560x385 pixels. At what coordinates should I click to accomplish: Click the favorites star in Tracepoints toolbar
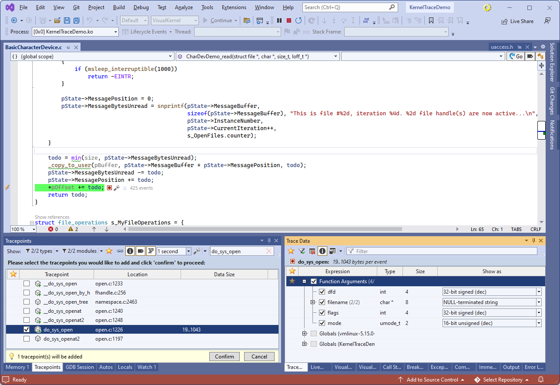(109, 251)
